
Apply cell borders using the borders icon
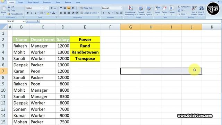click(42, 13)
